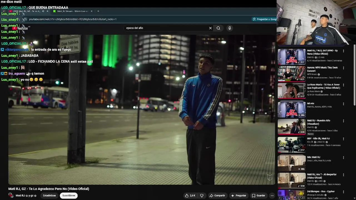Image resolution: width=356 pixels, height=200 pixels.
Task: Click the Preguntar button below video
Action: 238,196
